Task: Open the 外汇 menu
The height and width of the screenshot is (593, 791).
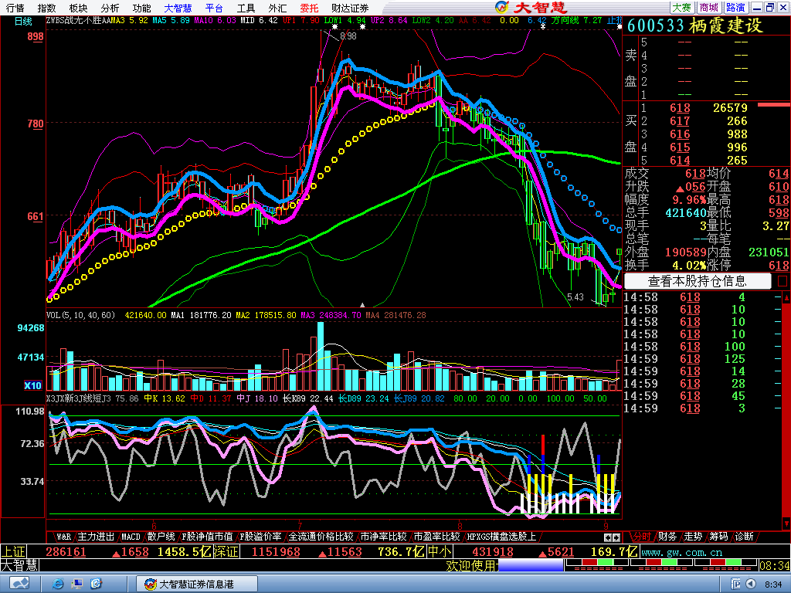Action: coord(277,8)
